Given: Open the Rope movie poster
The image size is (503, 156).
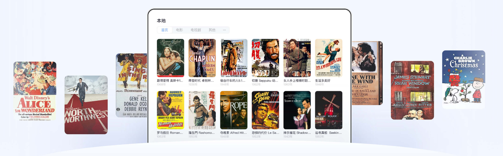Looking at the screenshot, I should tap(234, 110).
